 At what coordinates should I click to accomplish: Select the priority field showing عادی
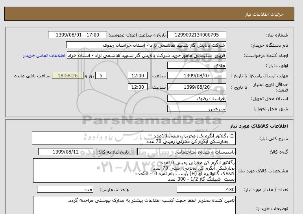click(197, 66)
